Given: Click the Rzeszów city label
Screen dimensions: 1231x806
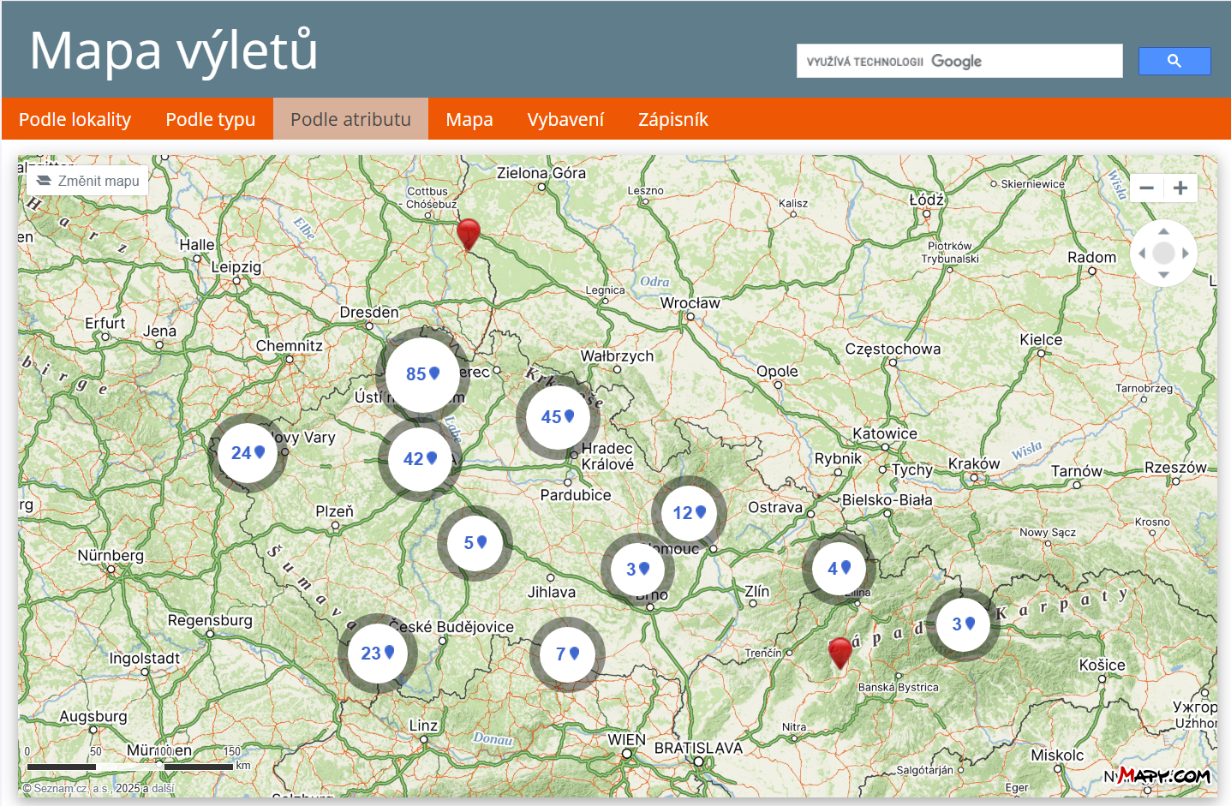Looking at the screenshot, I should click(1175, 468).
